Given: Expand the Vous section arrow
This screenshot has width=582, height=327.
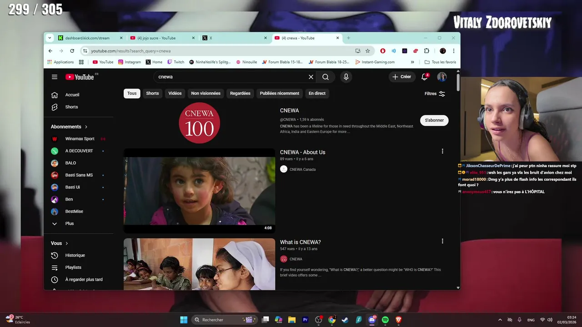Looking at the screenshot, I should [67, 243].
